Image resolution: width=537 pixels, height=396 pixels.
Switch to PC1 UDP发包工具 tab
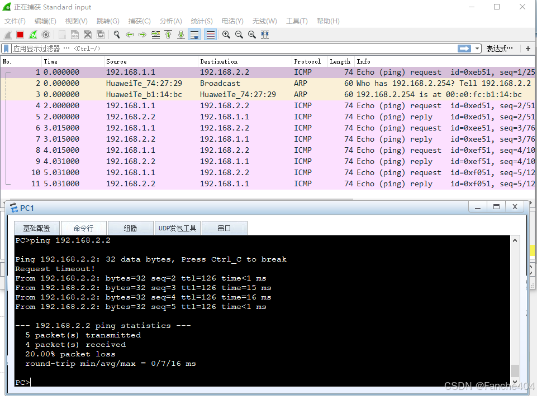tap(177, 228)
